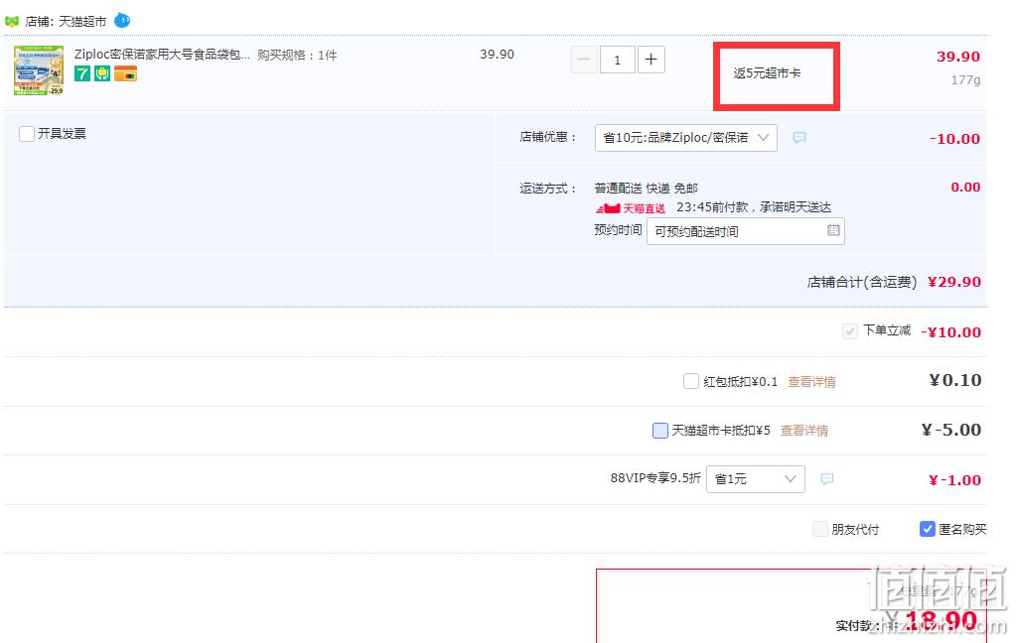Click the 23:45前付款 delivery promise text
The height and width of the screenshot is (643, 1016).
(754, 207)
